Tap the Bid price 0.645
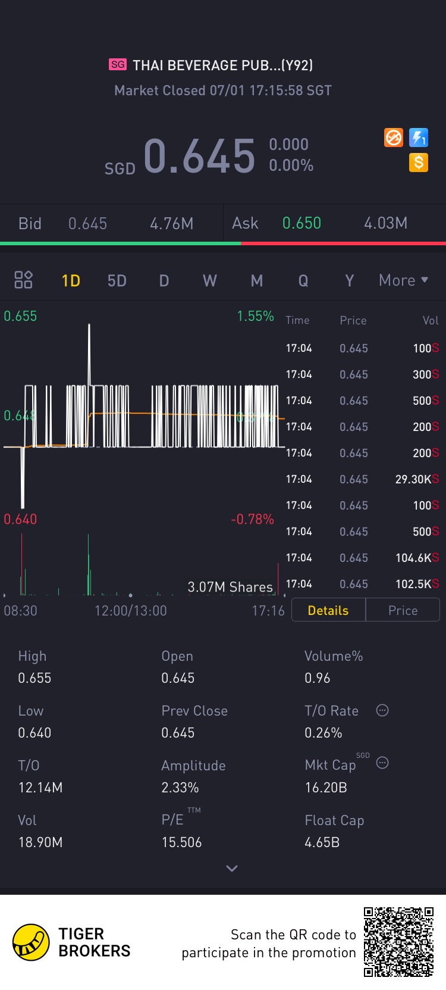This screenshot has width=446, height=990. 87,224
